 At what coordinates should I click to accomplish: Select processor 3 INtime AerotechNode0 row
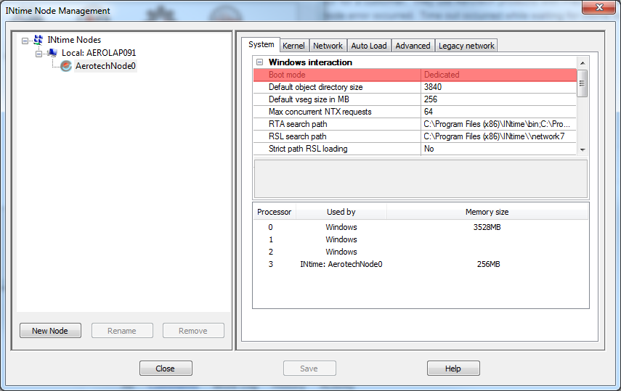(x=341, y=264)
